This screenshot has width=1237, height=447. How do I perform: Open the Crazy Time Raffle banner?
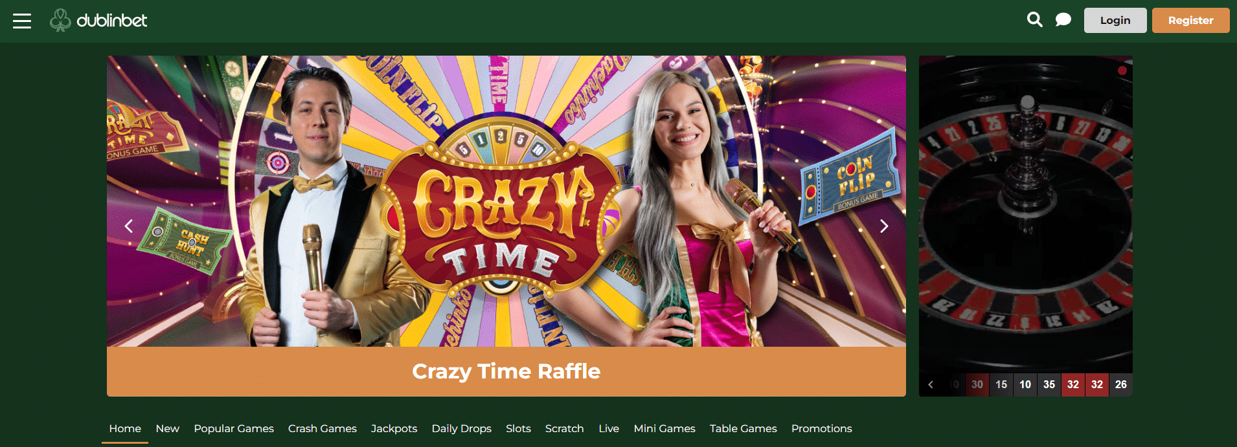(506, 226)
